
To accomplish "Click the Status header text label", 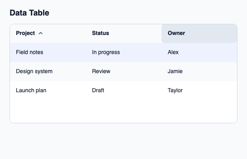I will [x=100, y=33].
